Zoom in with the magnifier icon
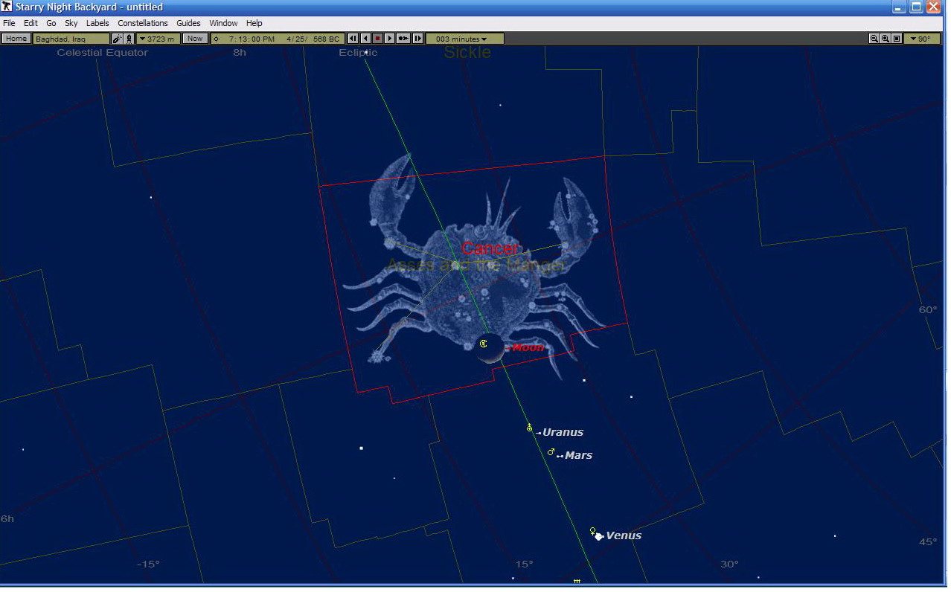The image size is (951, 592). 886,39
